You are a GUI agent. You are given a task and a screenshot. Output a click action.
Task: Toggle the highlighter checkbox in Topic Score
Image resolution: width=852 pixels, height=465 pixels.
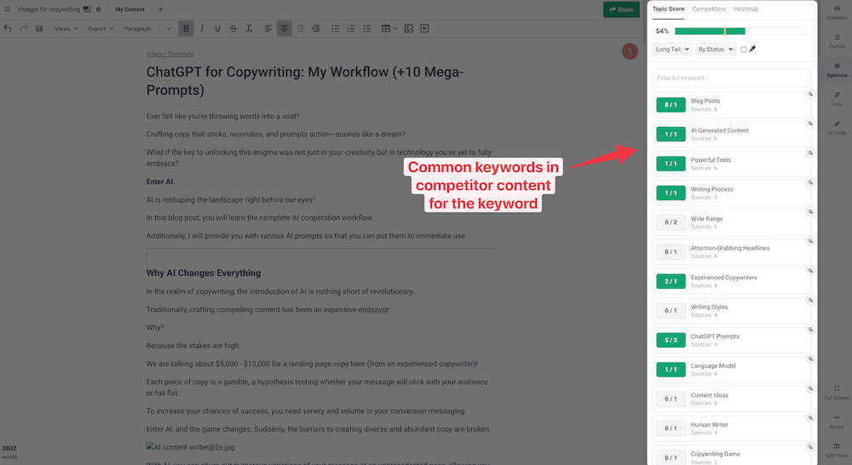(744, 49)
